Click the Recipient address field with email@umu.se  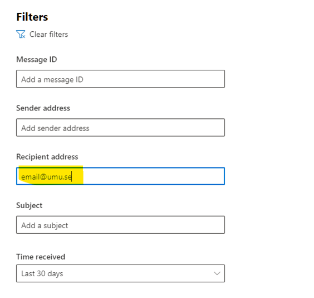click(120, 176)
